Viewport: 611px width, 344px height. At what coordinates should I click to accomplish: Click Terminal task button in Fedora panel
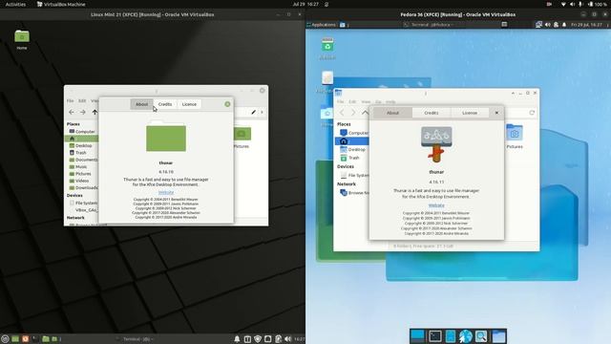point(429,25)
